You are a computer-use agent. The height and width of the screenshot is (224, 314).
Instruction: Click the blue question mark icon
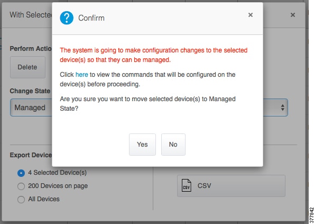click(67, 18)
